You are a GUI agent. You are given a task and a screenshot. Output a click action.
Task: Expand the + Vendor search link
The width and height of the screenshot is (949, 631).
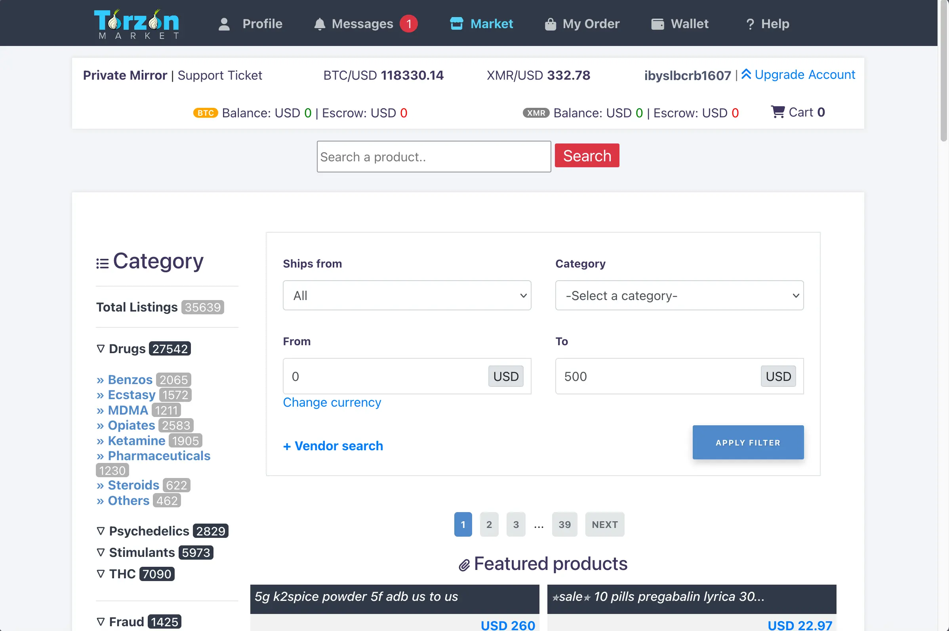click(333, 446)
